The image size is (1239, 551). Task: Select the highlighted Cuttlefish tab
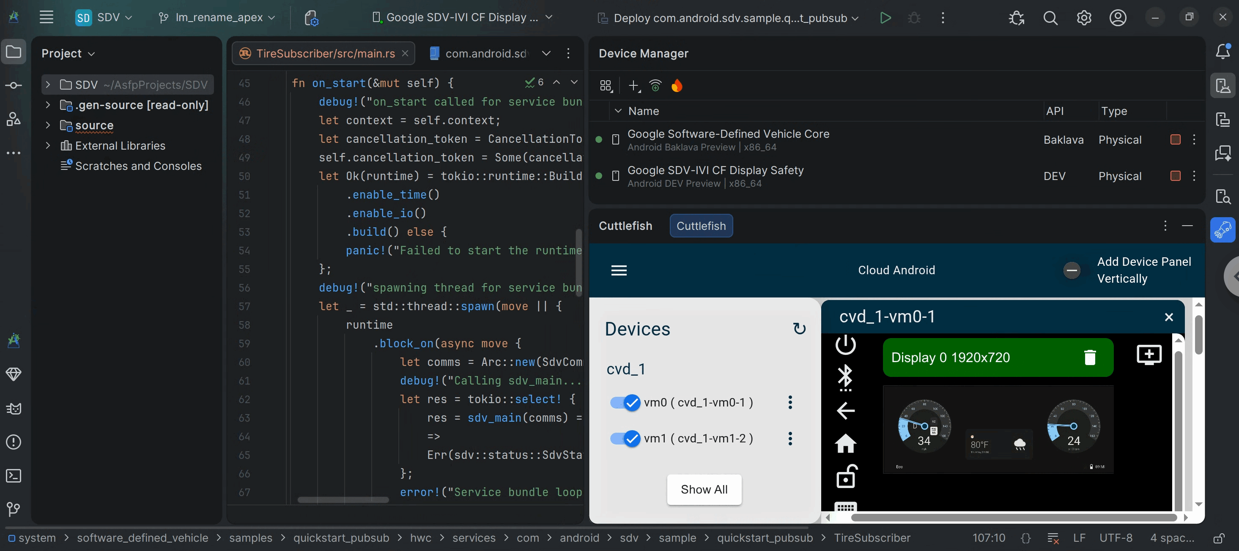click(x=701, y=226)
